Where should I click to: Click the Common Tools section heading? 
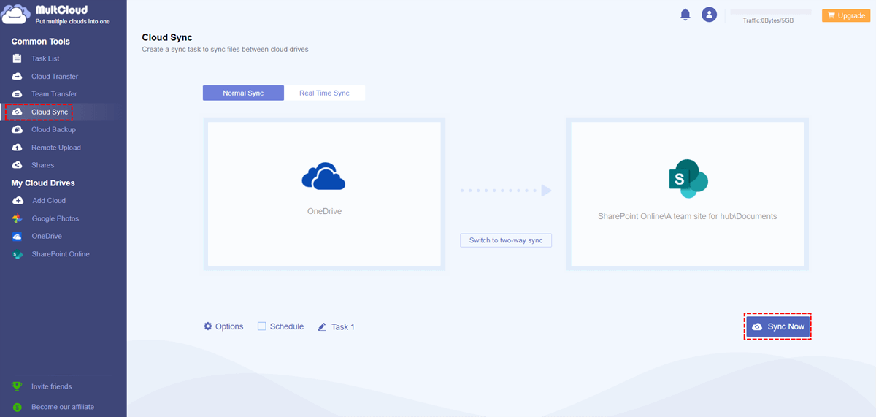tap(39, 42)
